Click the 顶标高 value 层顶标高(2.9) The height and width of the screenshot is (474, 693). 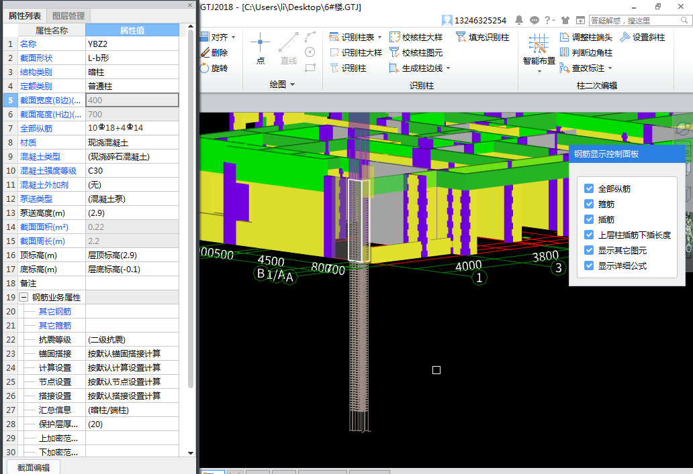(132, 255)
